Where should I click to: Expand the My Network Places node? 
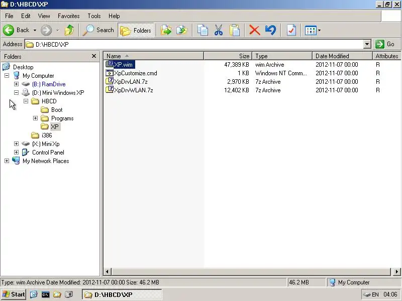[7, 161]
